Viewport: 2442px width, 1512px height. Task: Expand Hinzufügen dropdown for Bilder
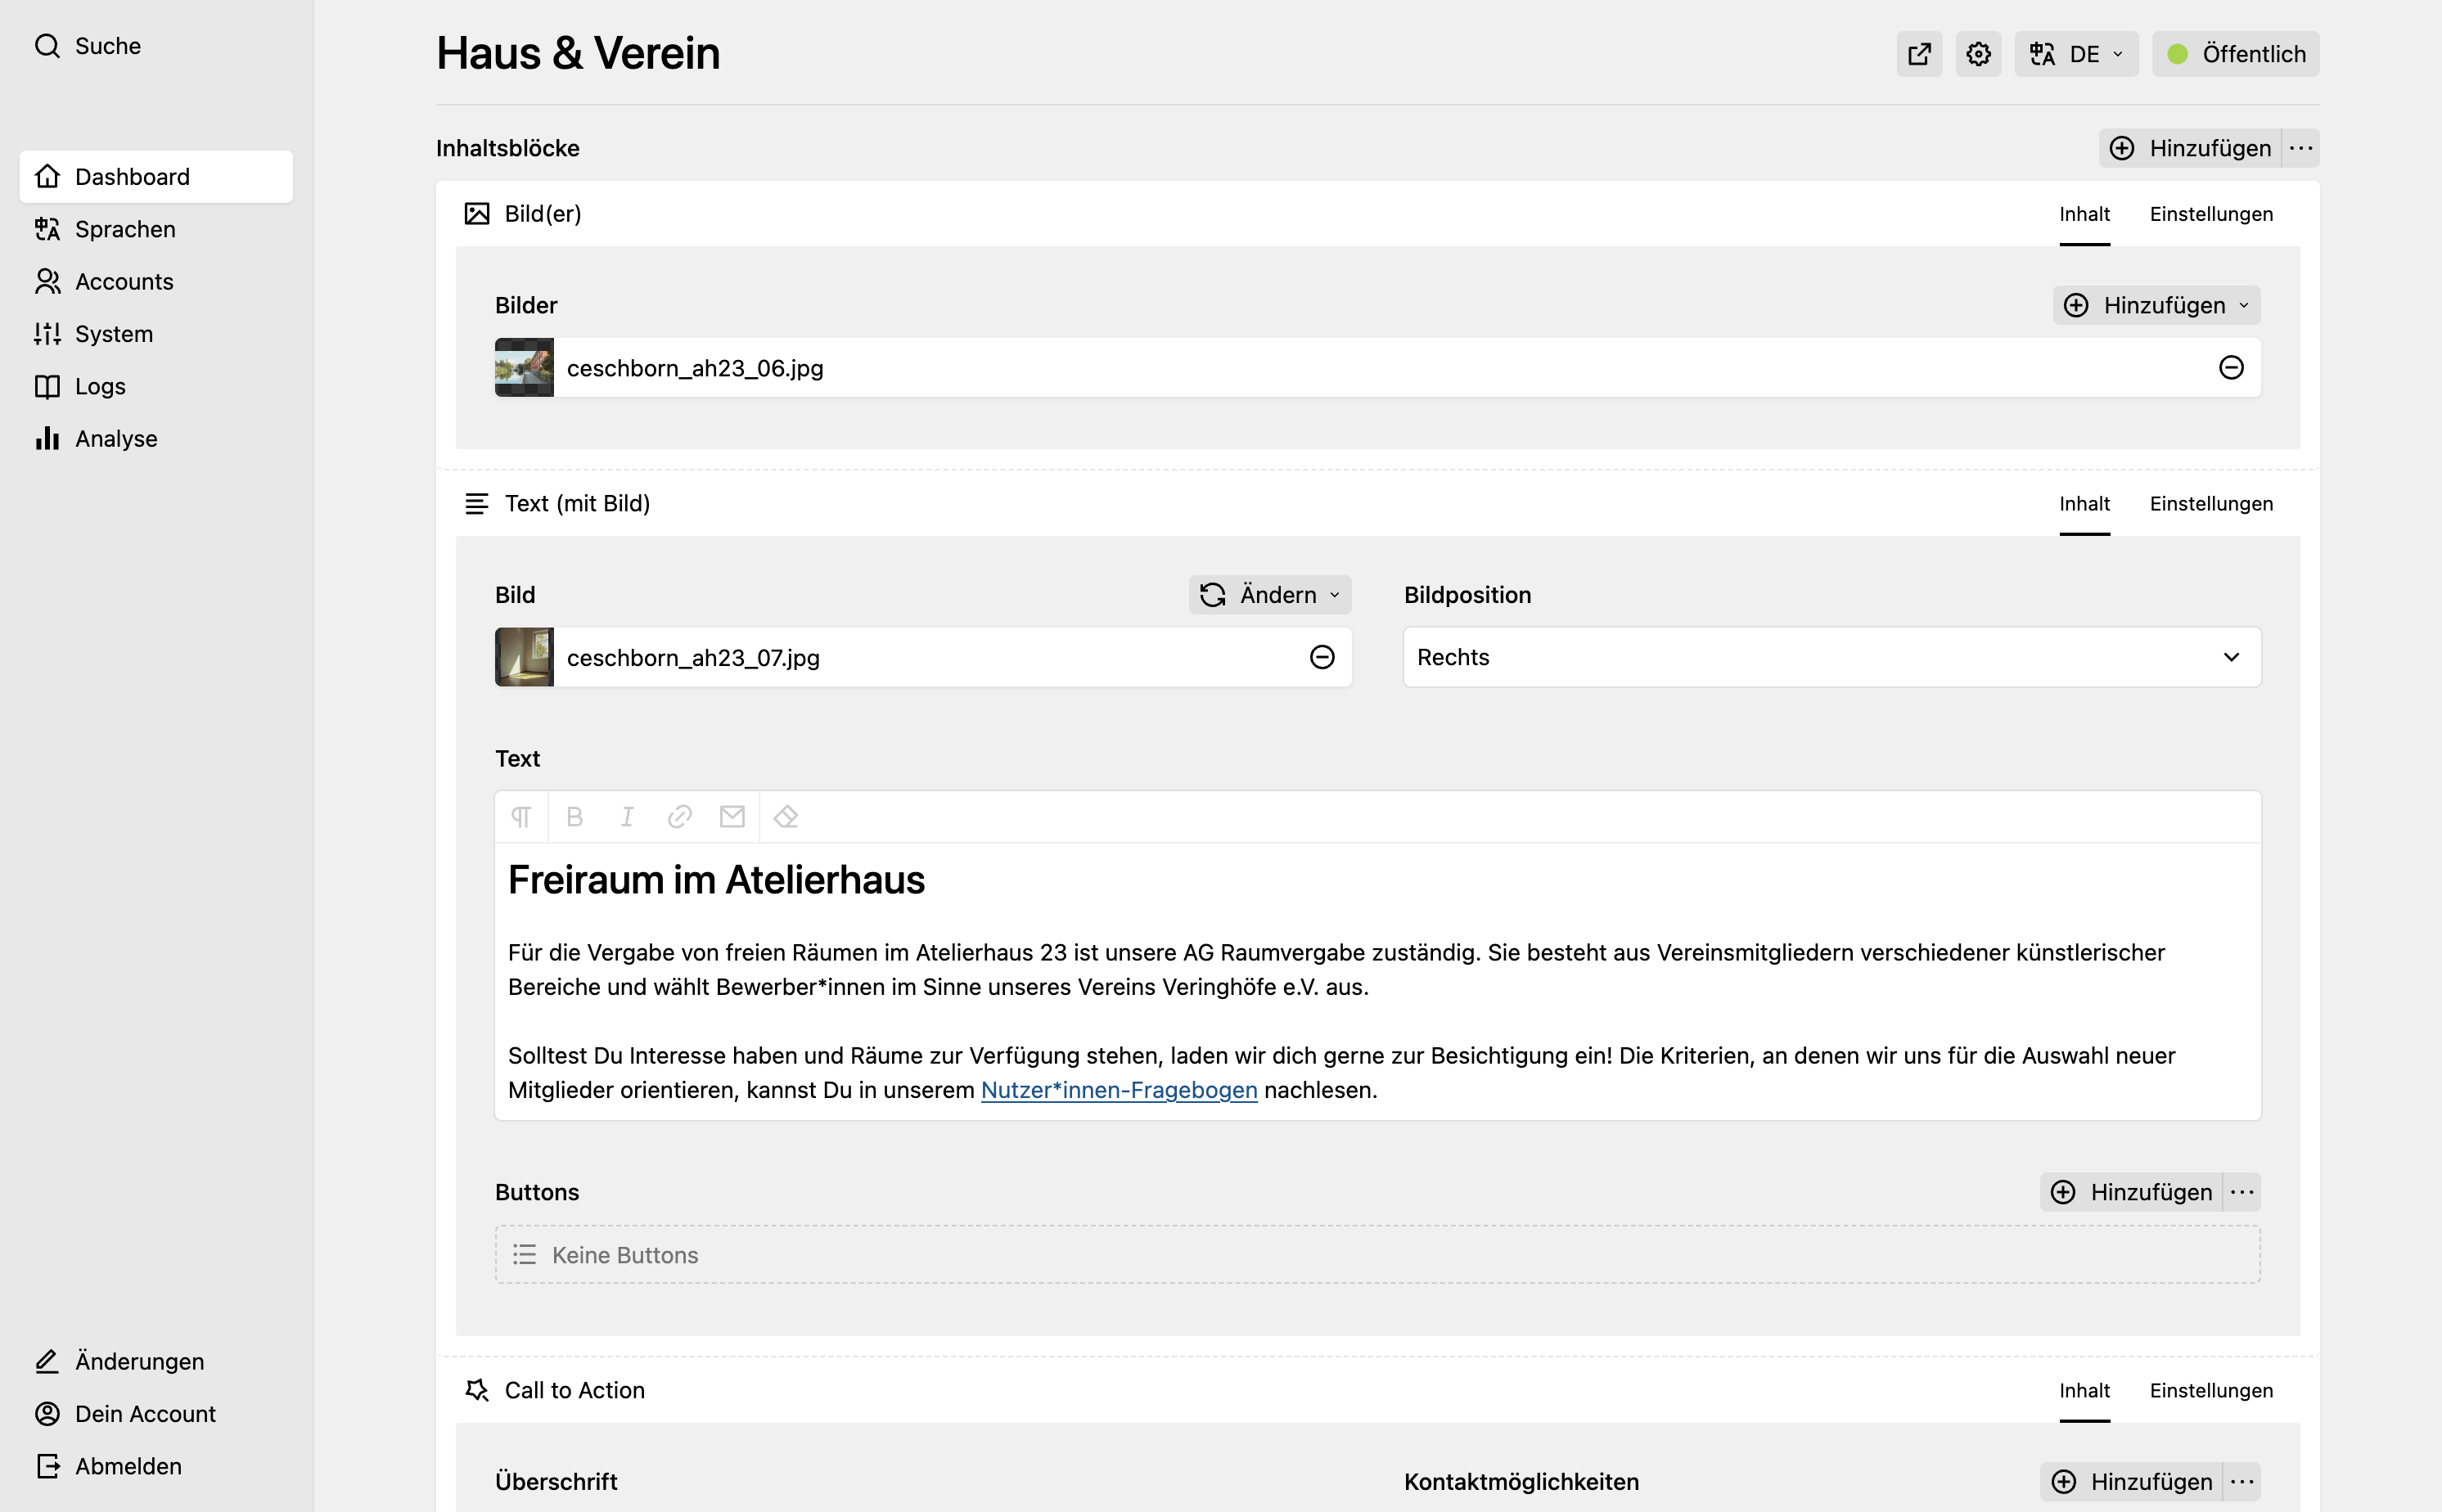pos(2156,305)
